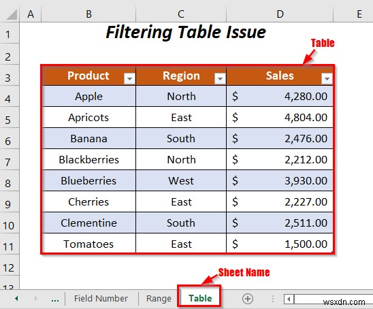Click the next sheet navigation arrow
This screenshot has width=373, height=309.
(35, 298)
